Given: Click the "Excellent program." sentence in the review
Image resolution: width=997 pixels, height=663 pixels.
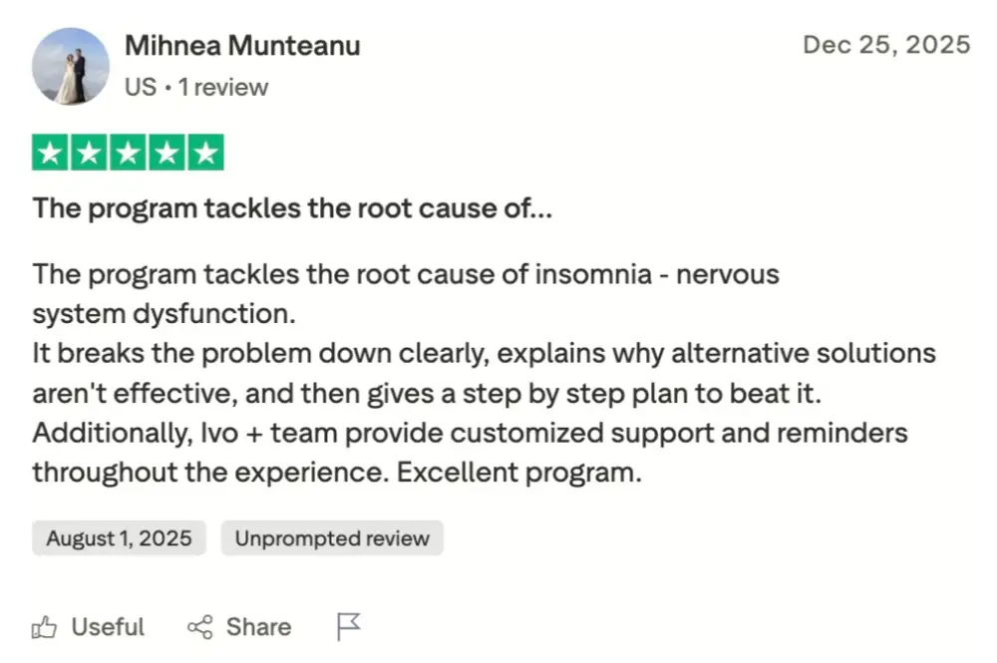Looking at the screenshot, I should 518,472.
